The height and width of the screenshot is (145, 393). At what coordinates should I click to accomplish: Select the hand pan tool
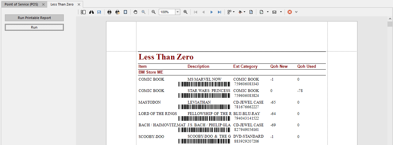pos(135,12)
